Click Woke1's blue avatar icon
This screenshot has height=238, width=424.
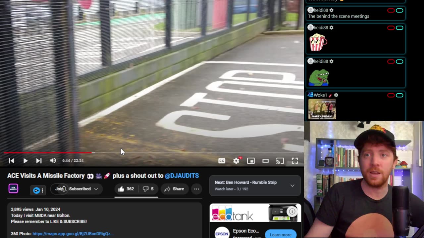click(310, 95)
